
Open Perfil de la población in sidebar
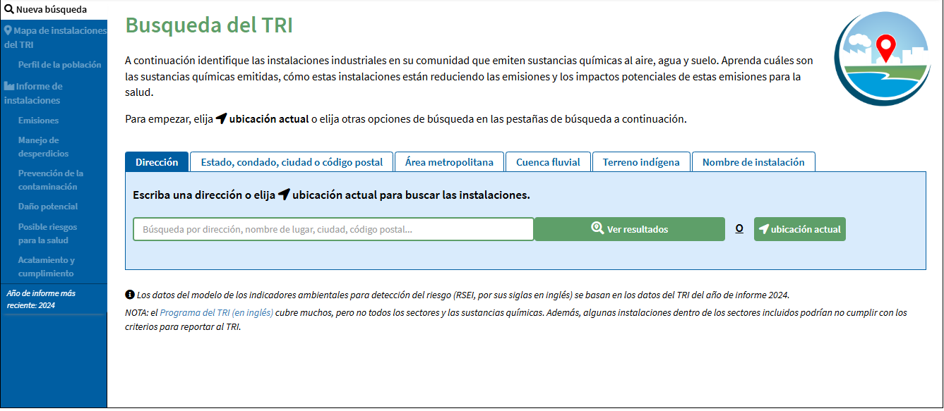(x=59, y=65)
